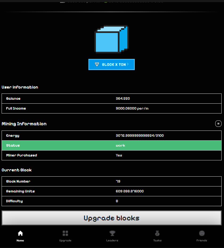Click the chevron arrow on BLOCK X TON button
This screenshot has width=224, height=248.
128,64
